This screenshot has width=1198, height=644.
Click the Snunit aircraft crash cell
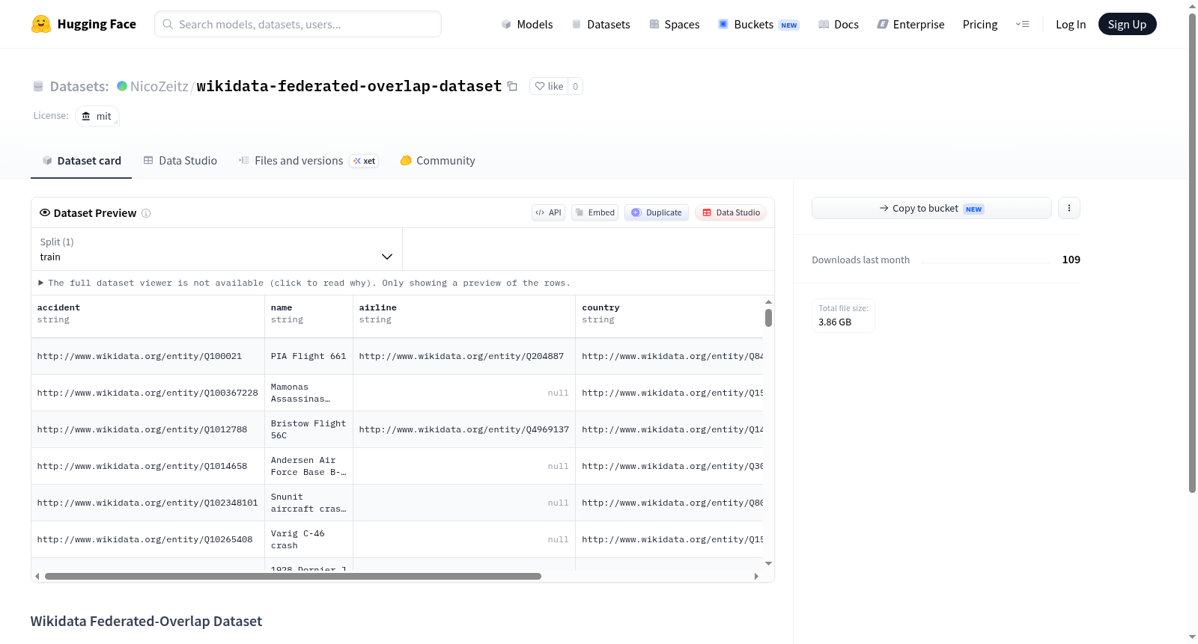click(308, 503)
